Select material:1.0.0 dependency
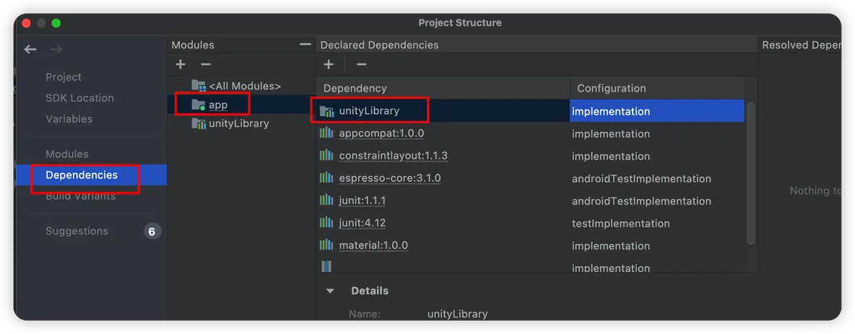This screenshot has height=334, width=855. click(373, 245)
